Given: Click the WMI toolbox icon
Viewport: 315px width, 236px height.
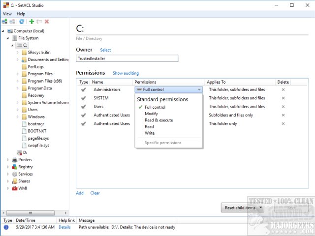Looking at the screenshot, I should (14, 188).
